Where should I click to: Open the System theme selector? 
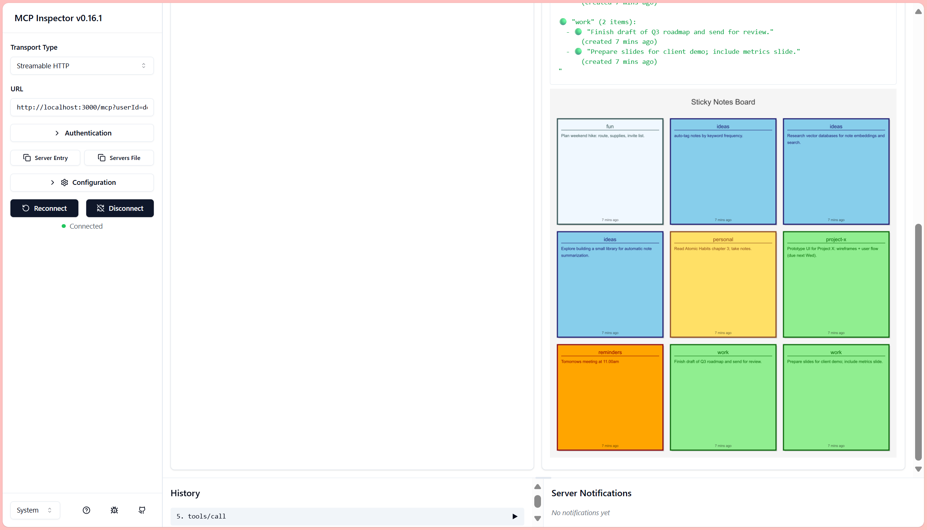[35, 510]
